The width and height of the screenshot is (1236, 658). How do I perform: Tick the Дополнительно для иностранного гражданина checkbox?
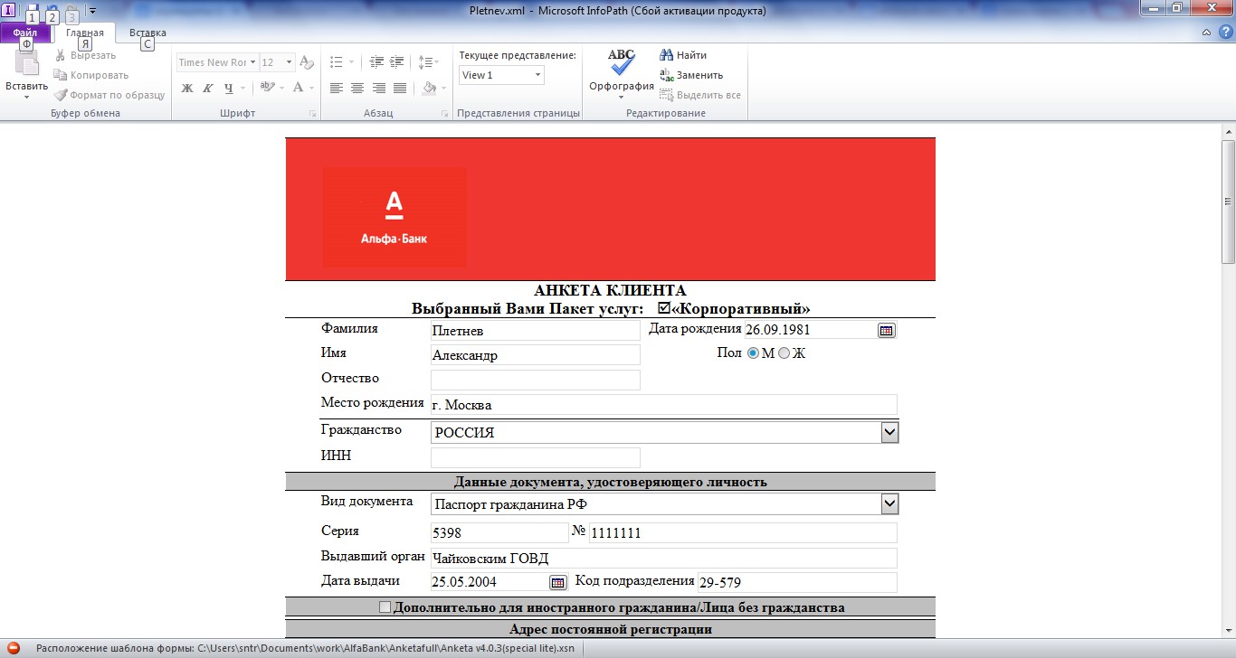coord(385,606)
